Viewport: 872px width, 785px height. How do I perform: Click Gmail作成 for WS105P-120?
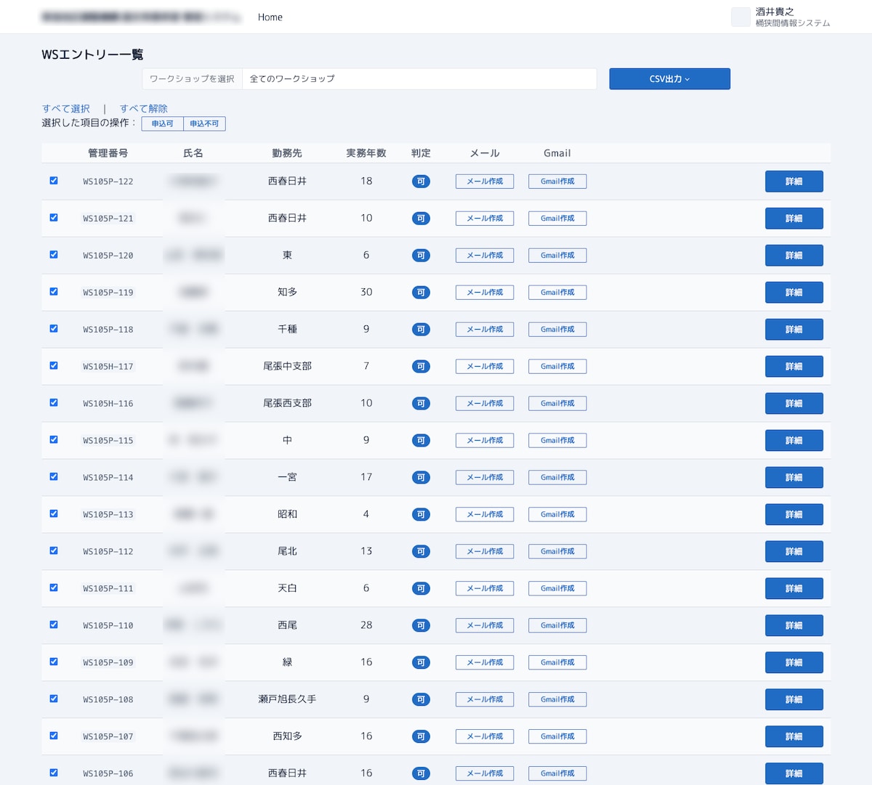click(x=557, y=256)
